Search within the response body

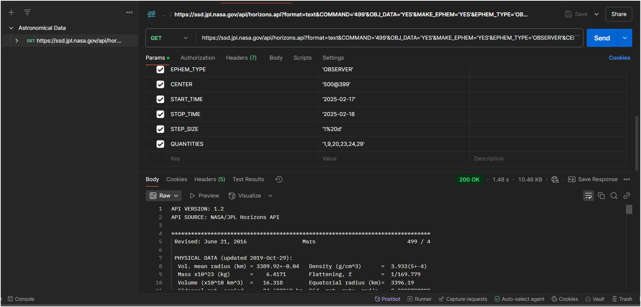coord(614,196)
